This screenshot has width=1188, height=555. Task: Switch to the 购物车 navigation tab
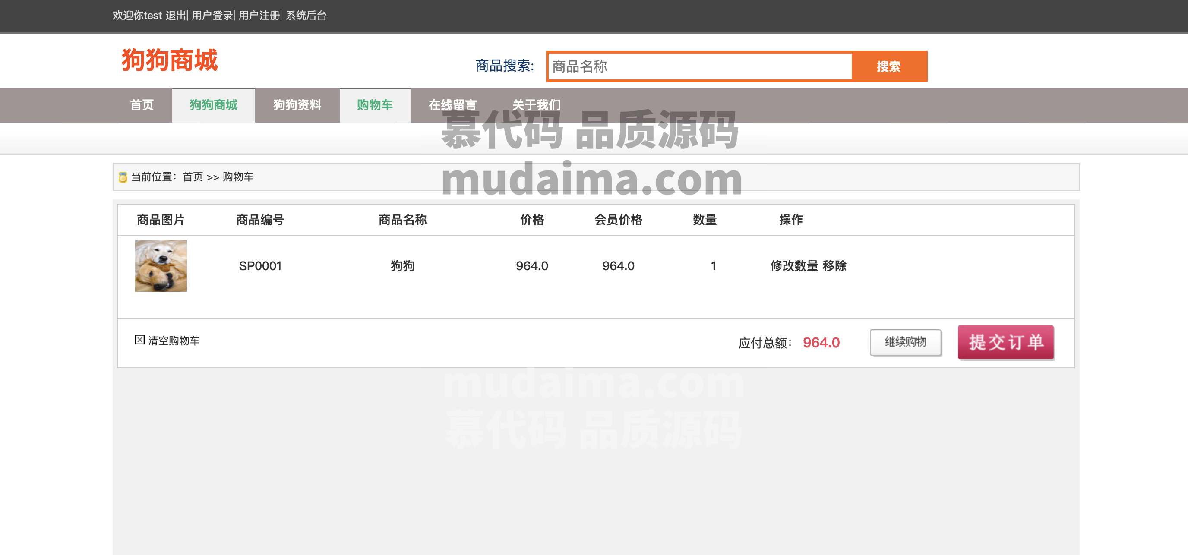click(x=375, y=105)
